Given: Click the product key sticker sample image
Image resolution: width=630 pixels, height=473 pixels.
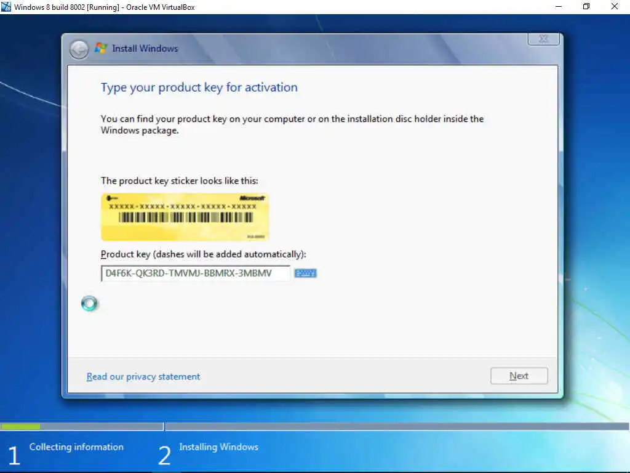Looking at the screenshot, I should (x=185, y=217).
